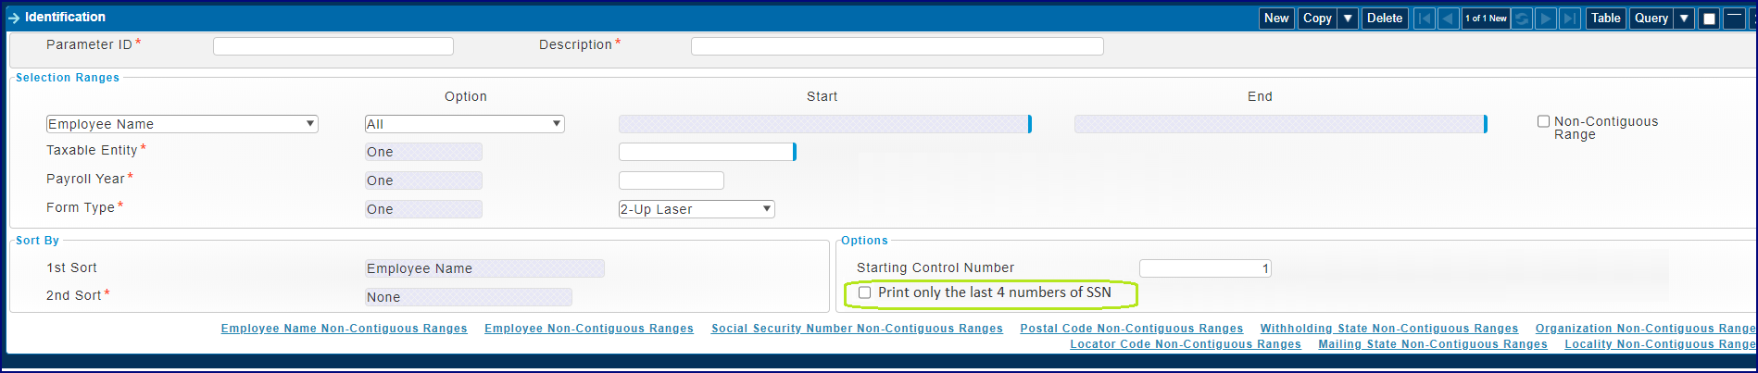Screen dimensions: 1758x373
Task: Click the horizontal line toolbar icon
Action: point(1734,19)
